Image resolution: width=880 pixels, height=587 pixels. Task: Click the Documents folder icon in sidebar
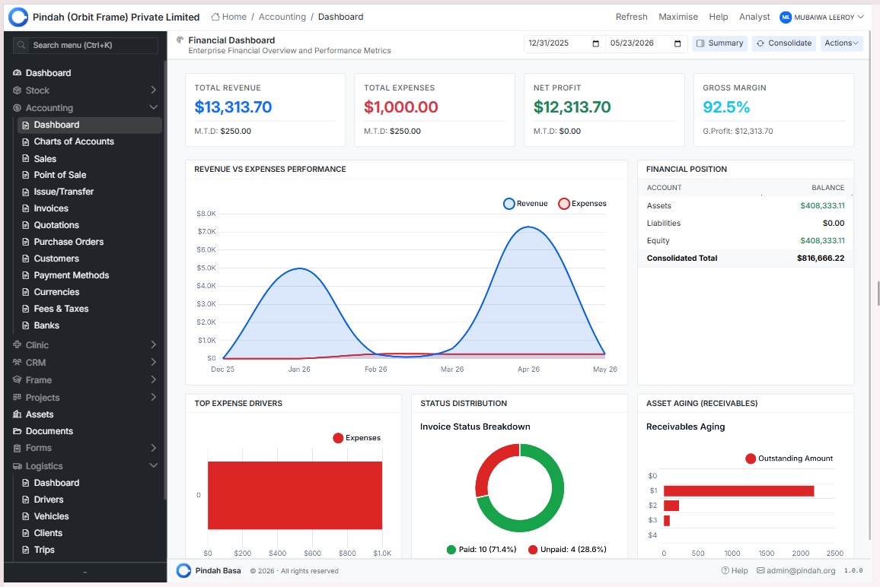pyautogui.click(x=17, y=431)
